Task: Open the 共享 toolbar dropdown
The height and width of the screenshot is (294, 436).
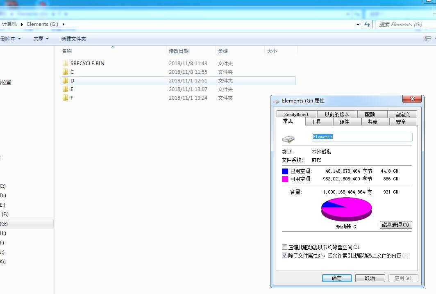Action: [x=41, y=39]
